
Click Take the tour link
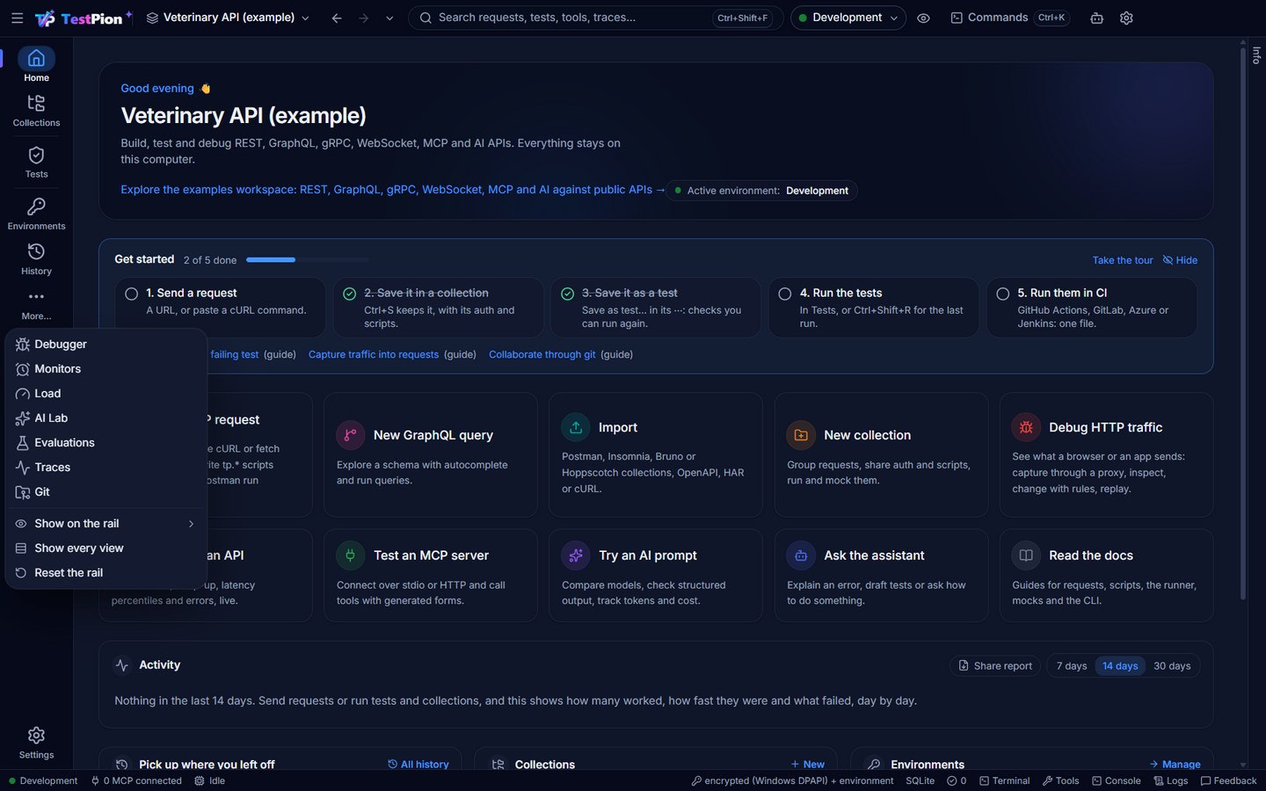tap(1122, 260)
